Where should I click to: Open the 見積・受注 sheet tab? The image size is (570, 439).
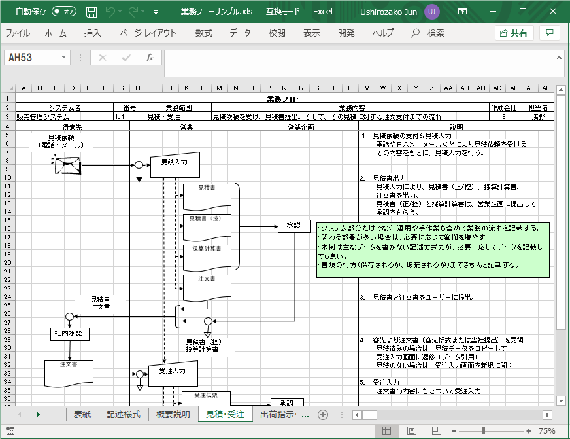pos(225,415)
